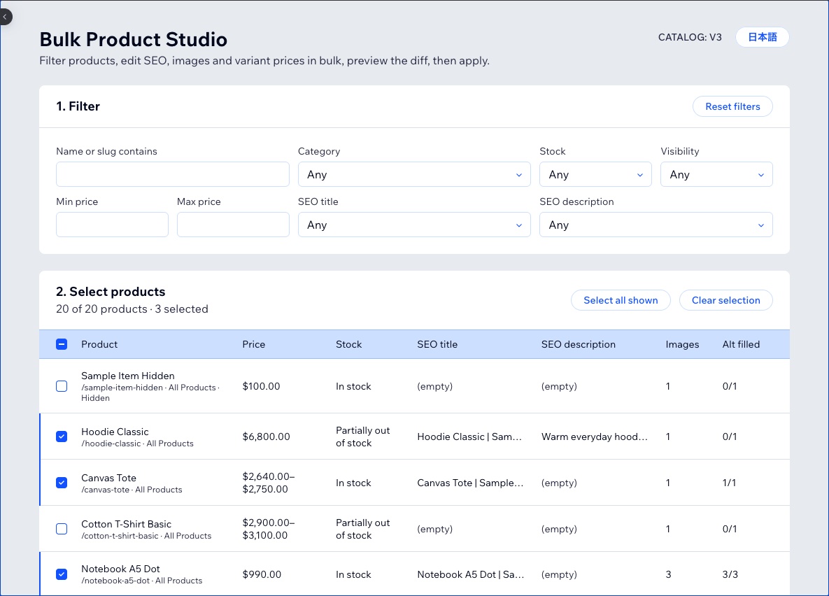
Task: Open the Stock filter dropdown
Action: pos(595,174)
